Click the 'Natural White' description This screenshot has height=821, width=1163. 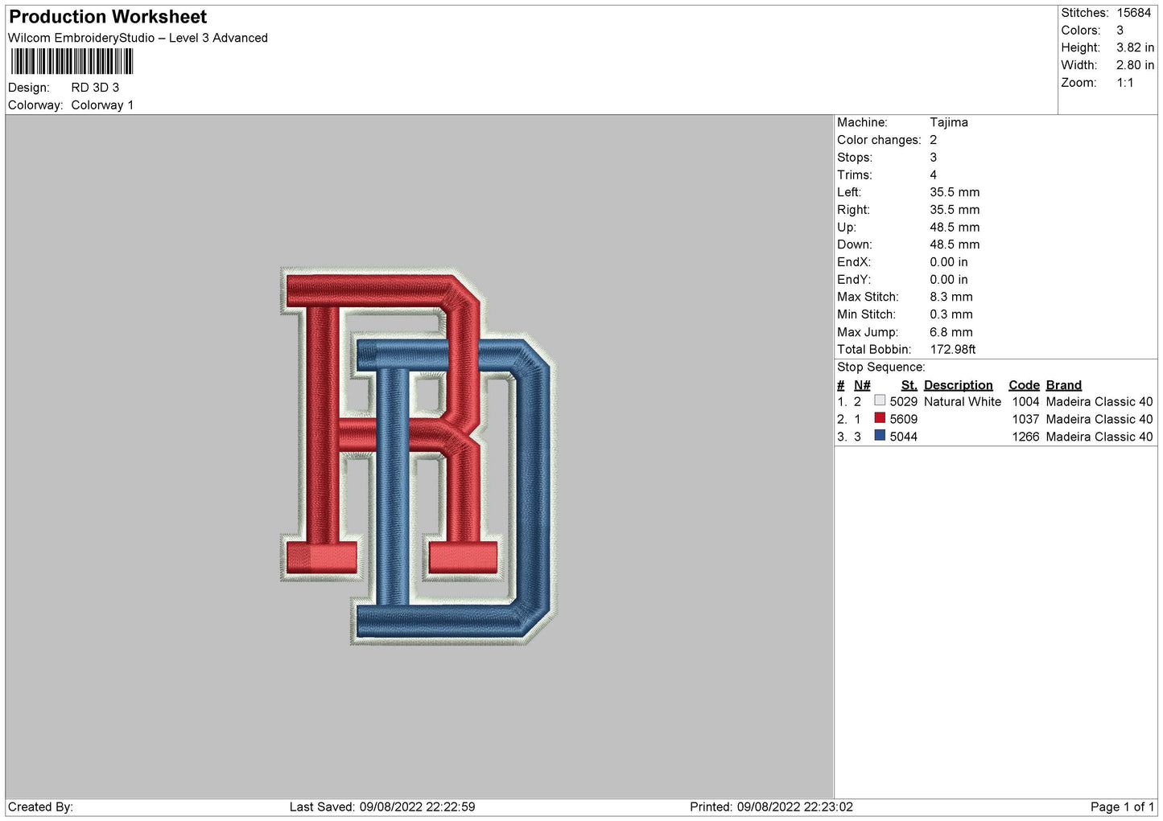point(963,402)
